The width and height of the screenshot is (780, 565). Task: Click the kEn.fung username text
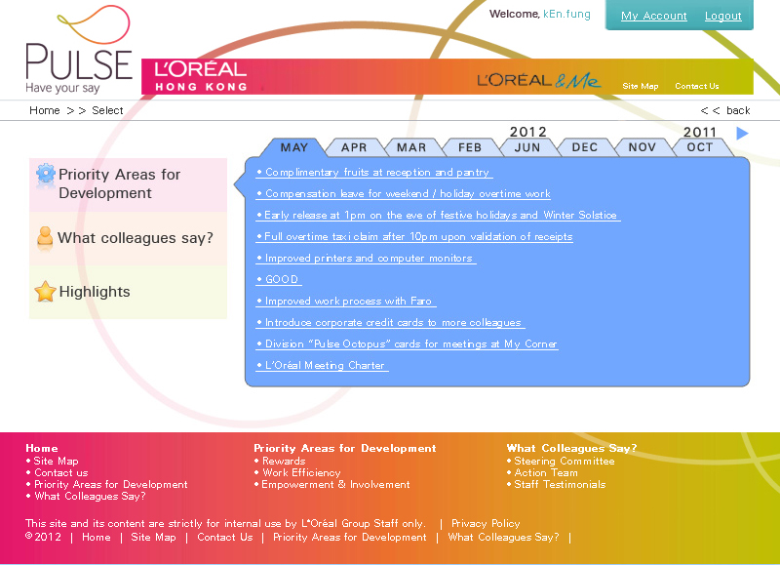click(566, 14)
